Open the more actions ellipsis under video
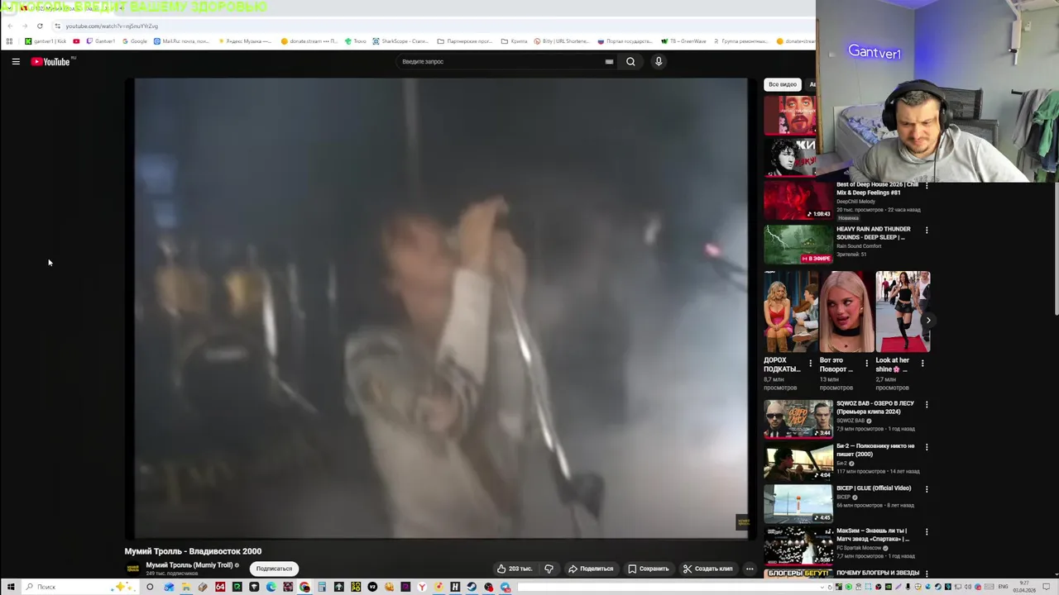 750,569
